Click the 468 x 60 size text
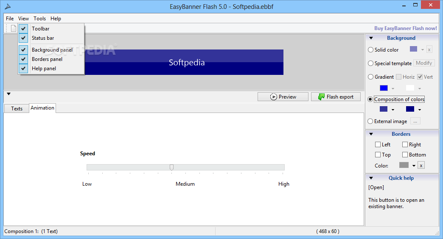The width and height of the screenshot is (443, 239). [328, 231]
